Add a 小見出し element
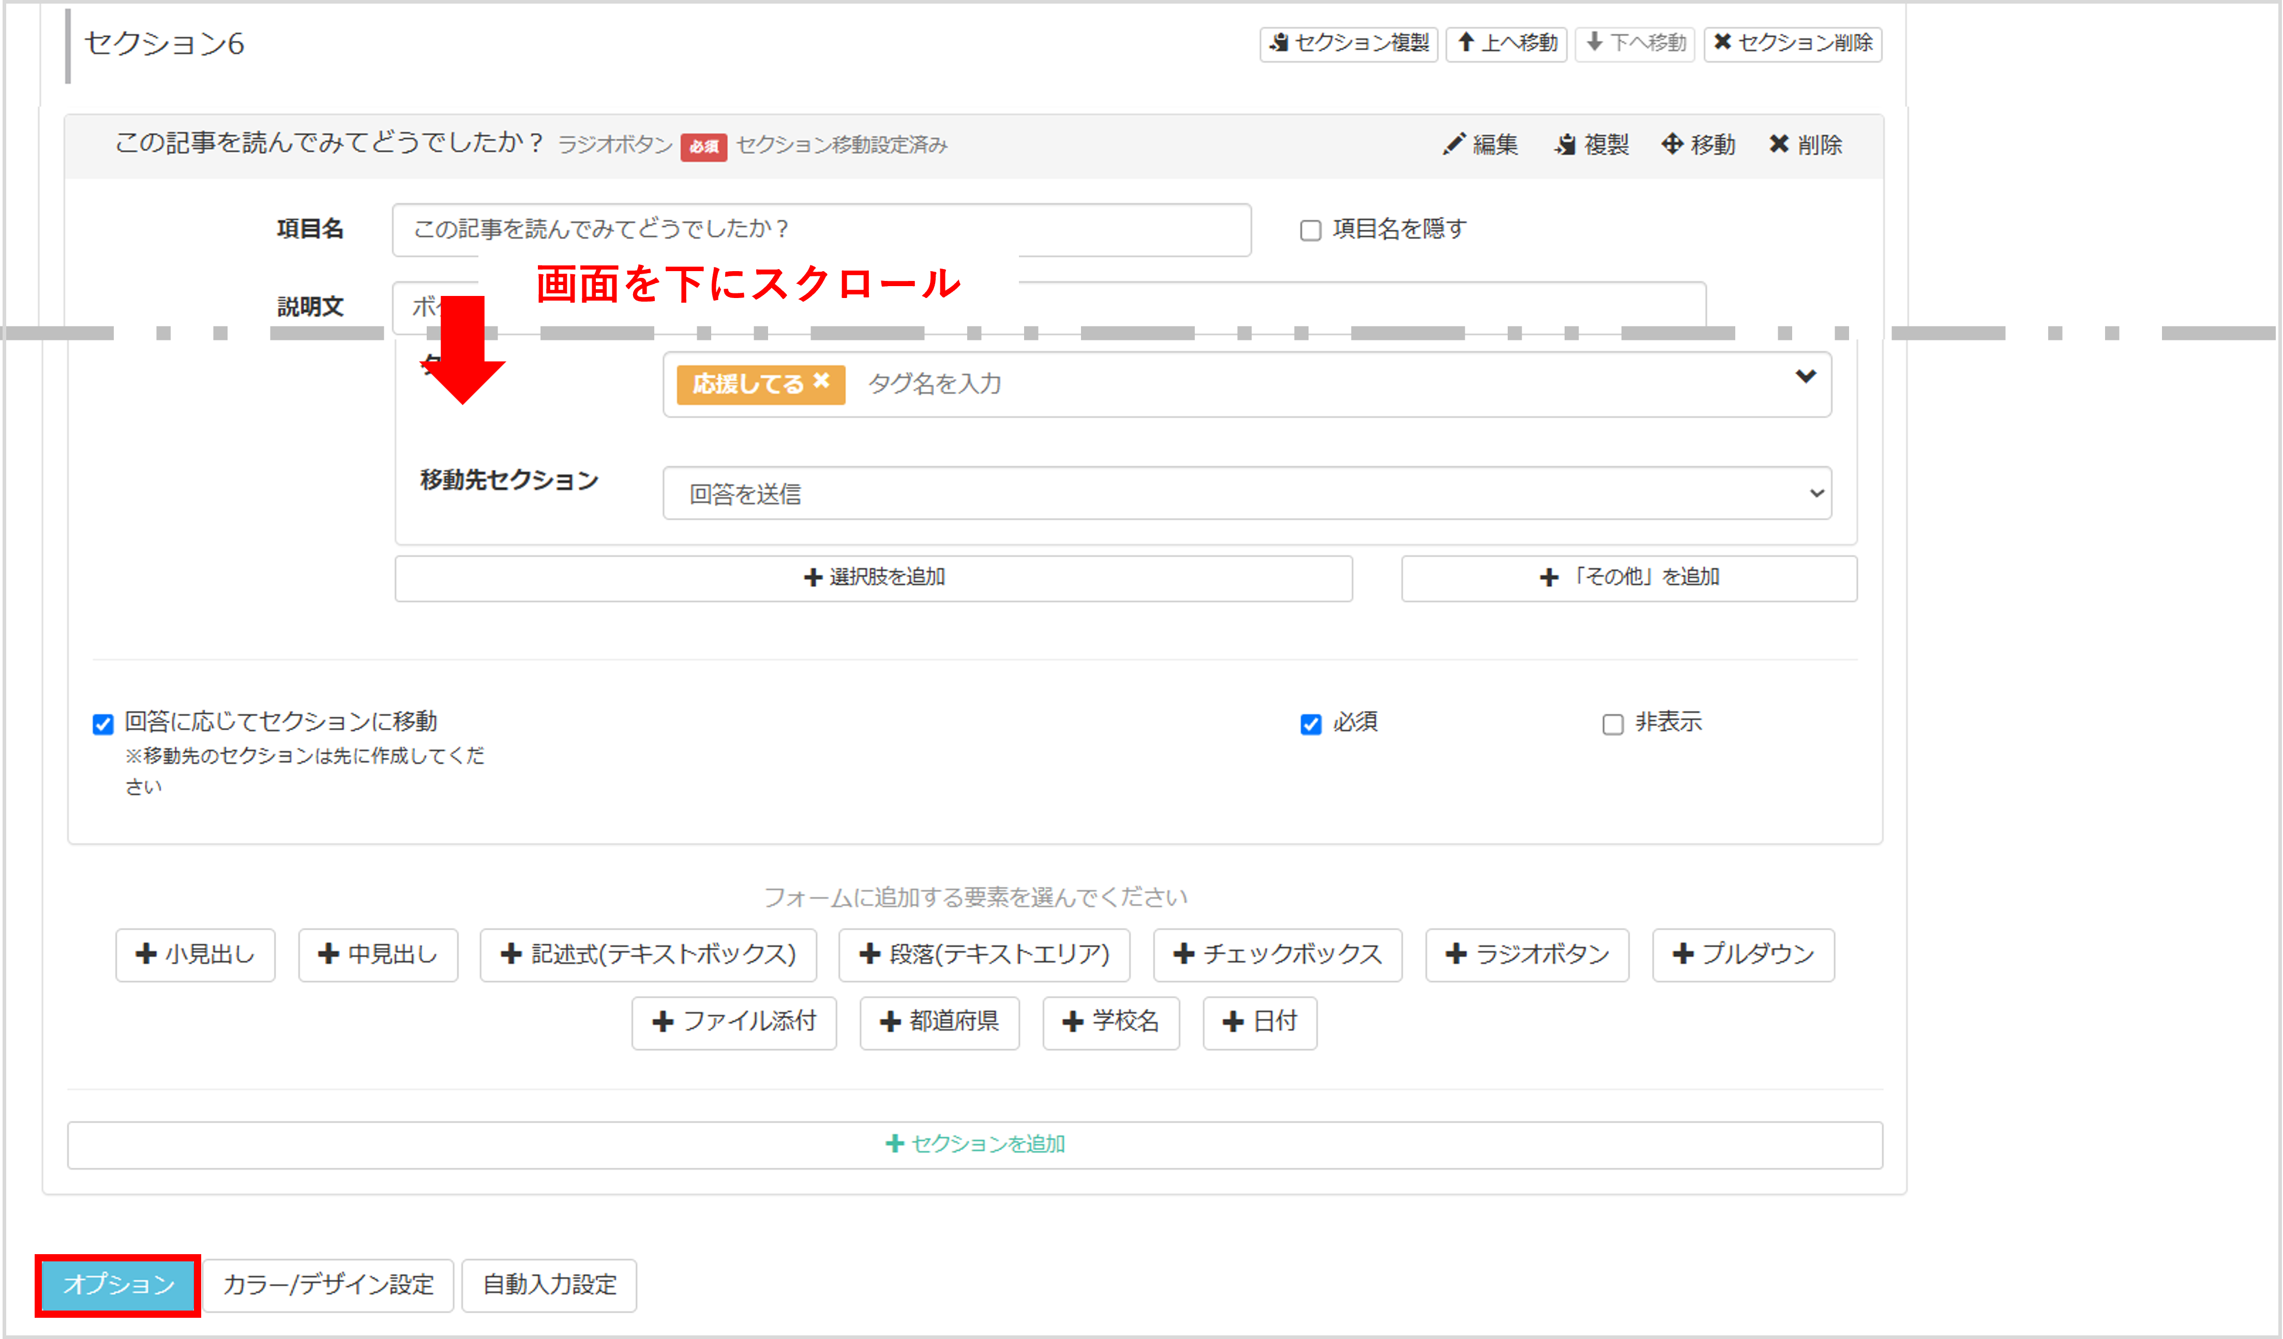This screenshot has height=1339, width=2283. click(196, 955)
